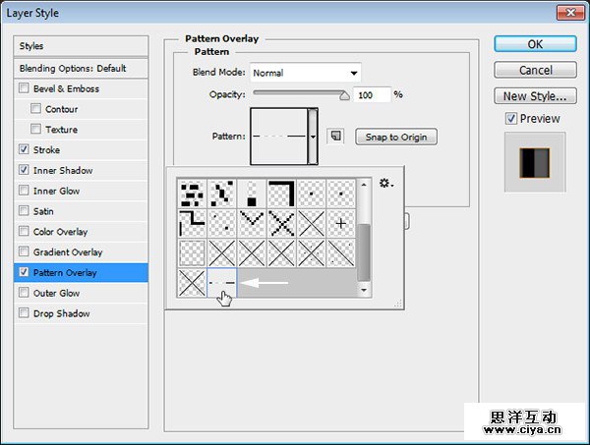Click the Opacity value input field
The image size is (590, 445).
(372, 94)
